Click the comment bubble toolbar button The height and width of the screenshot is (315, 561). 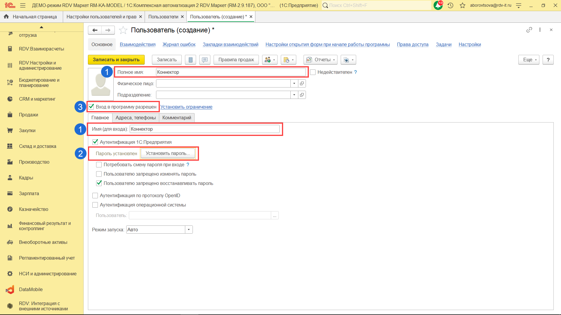205,60
